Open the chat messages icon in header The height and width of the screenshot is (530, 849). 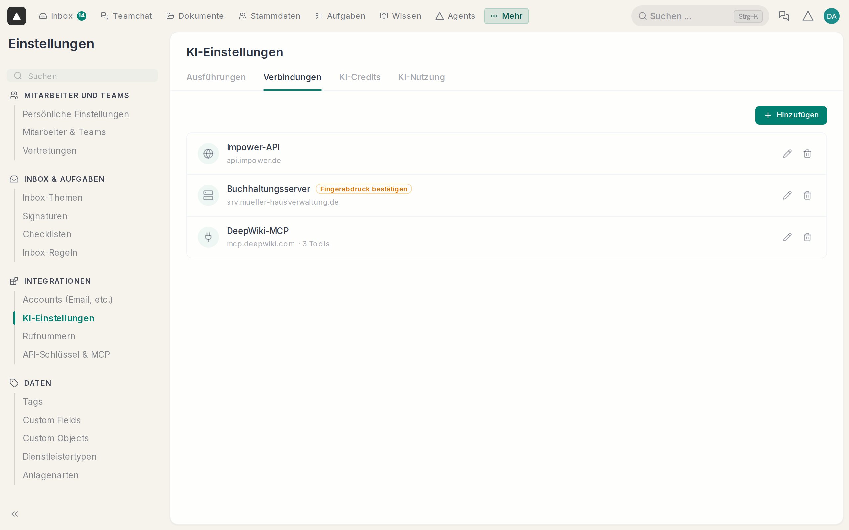784,16
